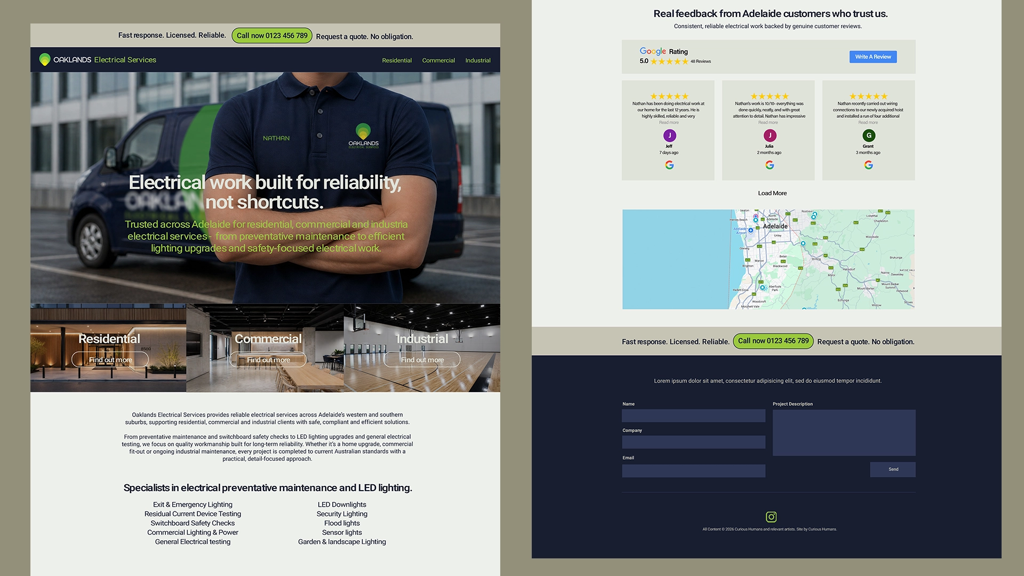Click Commercial Lighting & Power item
This screenshot has height=576, width=1024.
[193, 532]
